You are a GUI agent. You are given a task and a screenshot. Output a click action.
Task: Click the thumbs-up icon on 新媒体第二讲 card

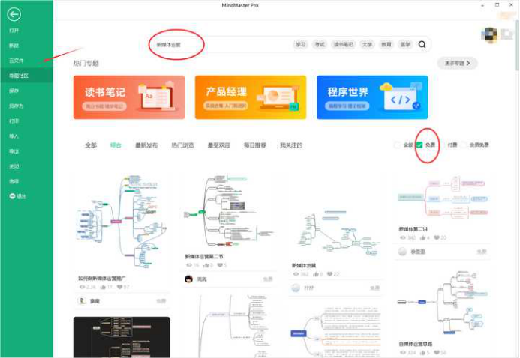pos(423,237)
